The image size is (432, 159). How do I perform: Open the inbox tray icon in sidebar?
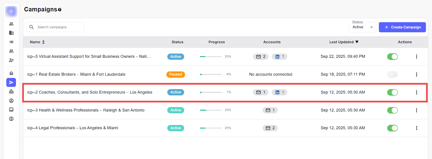pos(11,110)
